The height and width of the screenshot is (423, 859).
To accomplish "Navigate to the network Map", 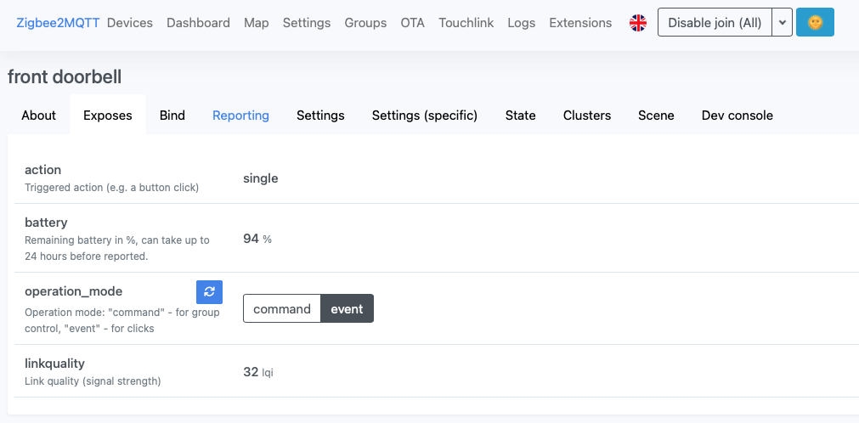I will click(256, 23).
